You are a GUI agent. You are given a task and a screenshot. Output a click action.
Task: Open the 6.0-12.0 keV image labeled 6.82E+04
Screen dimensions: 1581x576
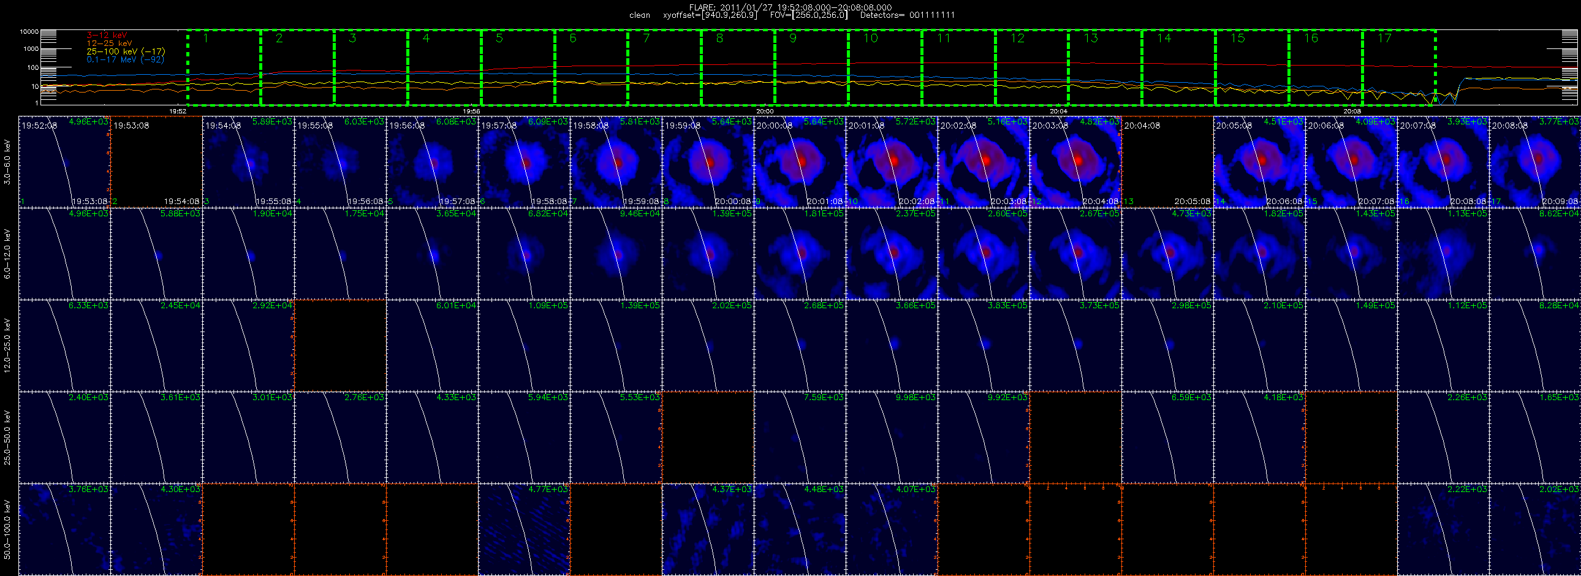coord(524,254)
